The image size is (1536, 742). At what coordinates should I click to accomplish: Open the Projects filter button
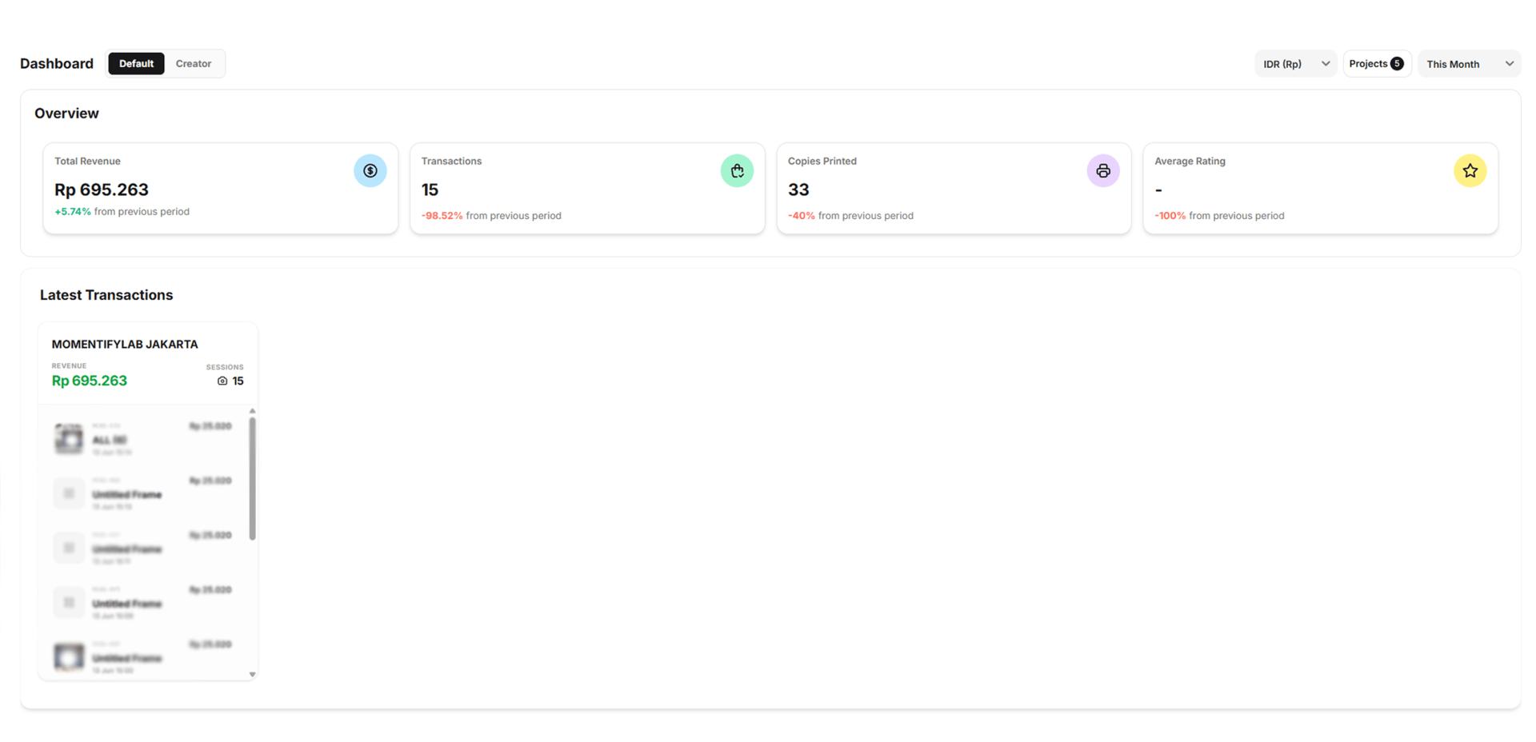pos(1377,63)
